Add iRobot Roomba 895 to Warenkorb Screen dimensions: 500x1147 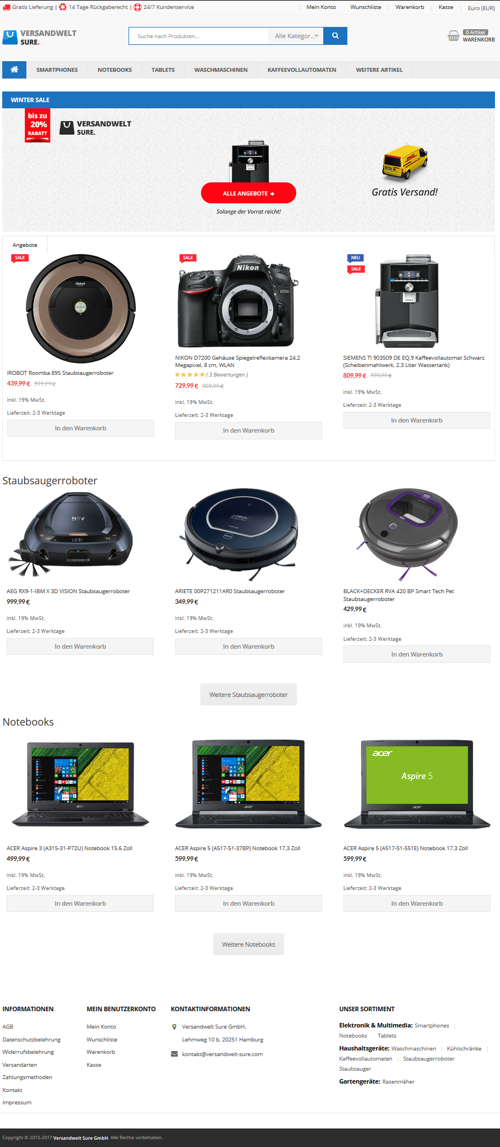pyautogui.click(x=81, y=428)
